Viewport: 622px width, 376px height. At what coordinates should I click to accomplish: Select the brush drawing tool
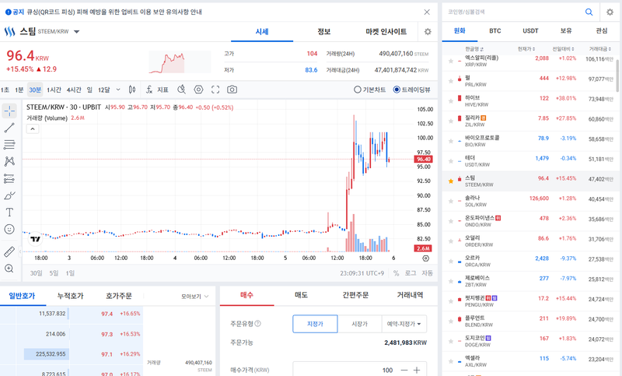coord(9,195)
